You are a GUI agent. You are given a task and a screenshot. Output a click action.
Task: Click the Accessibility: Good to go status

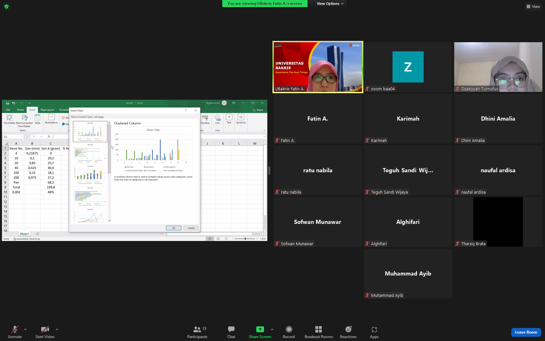(27, 239)
